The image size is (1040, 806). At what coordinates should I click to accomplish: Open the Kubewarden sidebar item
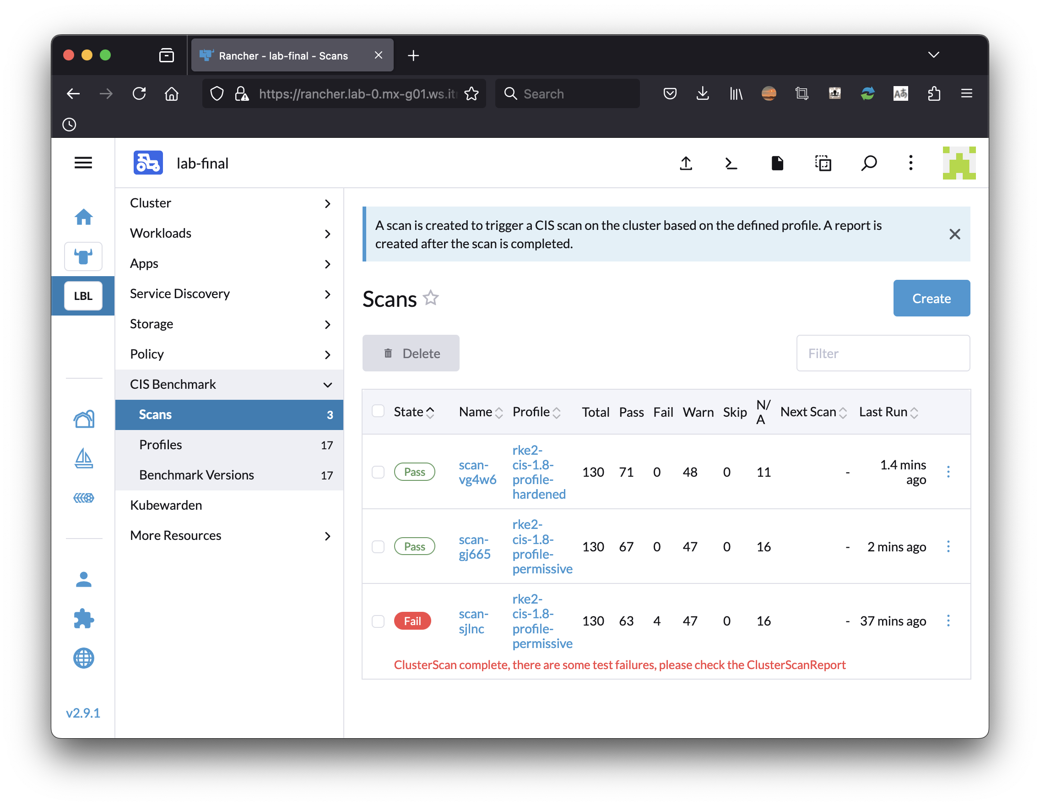click(229, 505)
